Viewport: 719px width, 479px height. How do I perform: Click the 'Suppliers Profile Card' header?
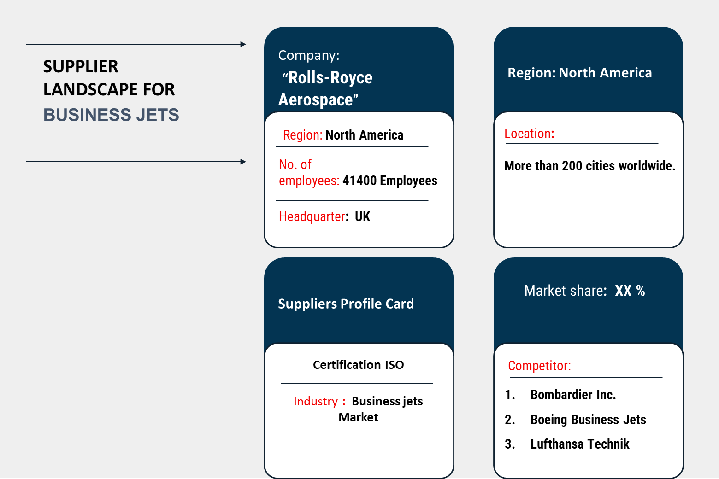pyautogui.click(x=346, y=304)
